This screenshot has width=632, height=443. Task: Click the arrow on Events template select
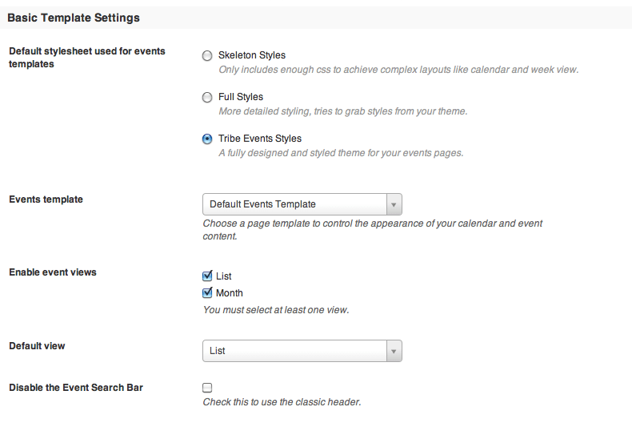click(x=394, y=204)
